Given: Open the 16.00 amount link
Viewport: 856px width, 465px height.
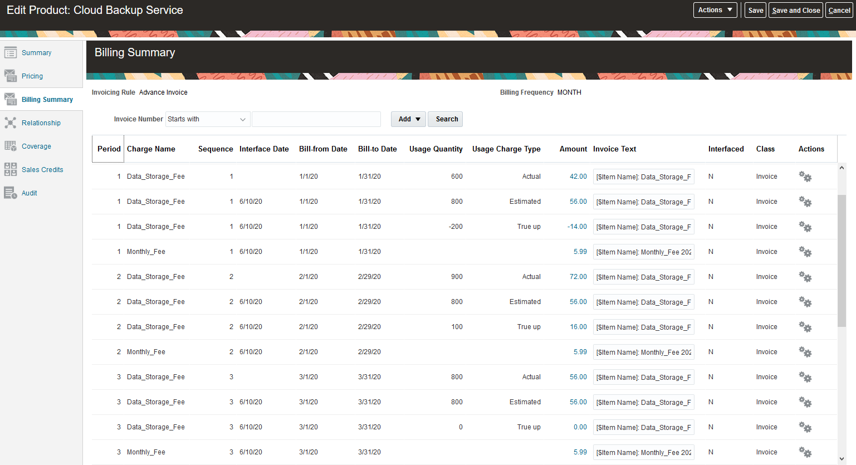Looking at the screenshot, I should coord(578,327).
